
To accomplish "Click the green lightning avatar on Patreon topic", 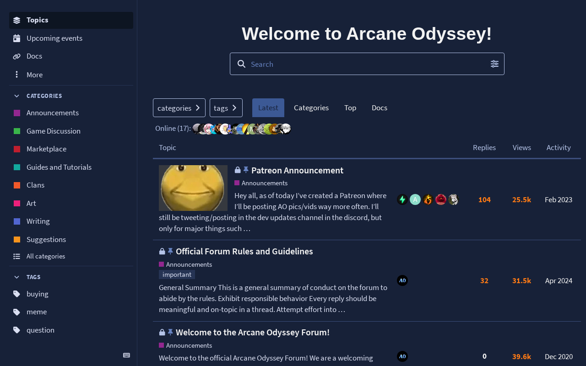I will (402, 199).
